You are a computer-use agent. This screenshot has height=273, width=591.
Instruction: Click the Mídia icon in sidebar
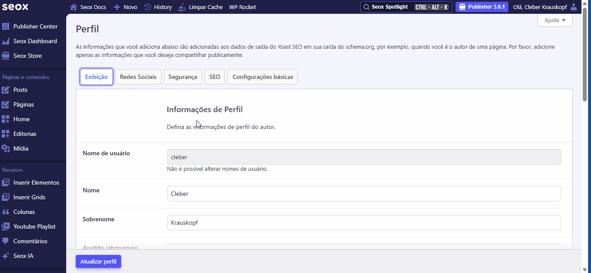coord(6,148)
